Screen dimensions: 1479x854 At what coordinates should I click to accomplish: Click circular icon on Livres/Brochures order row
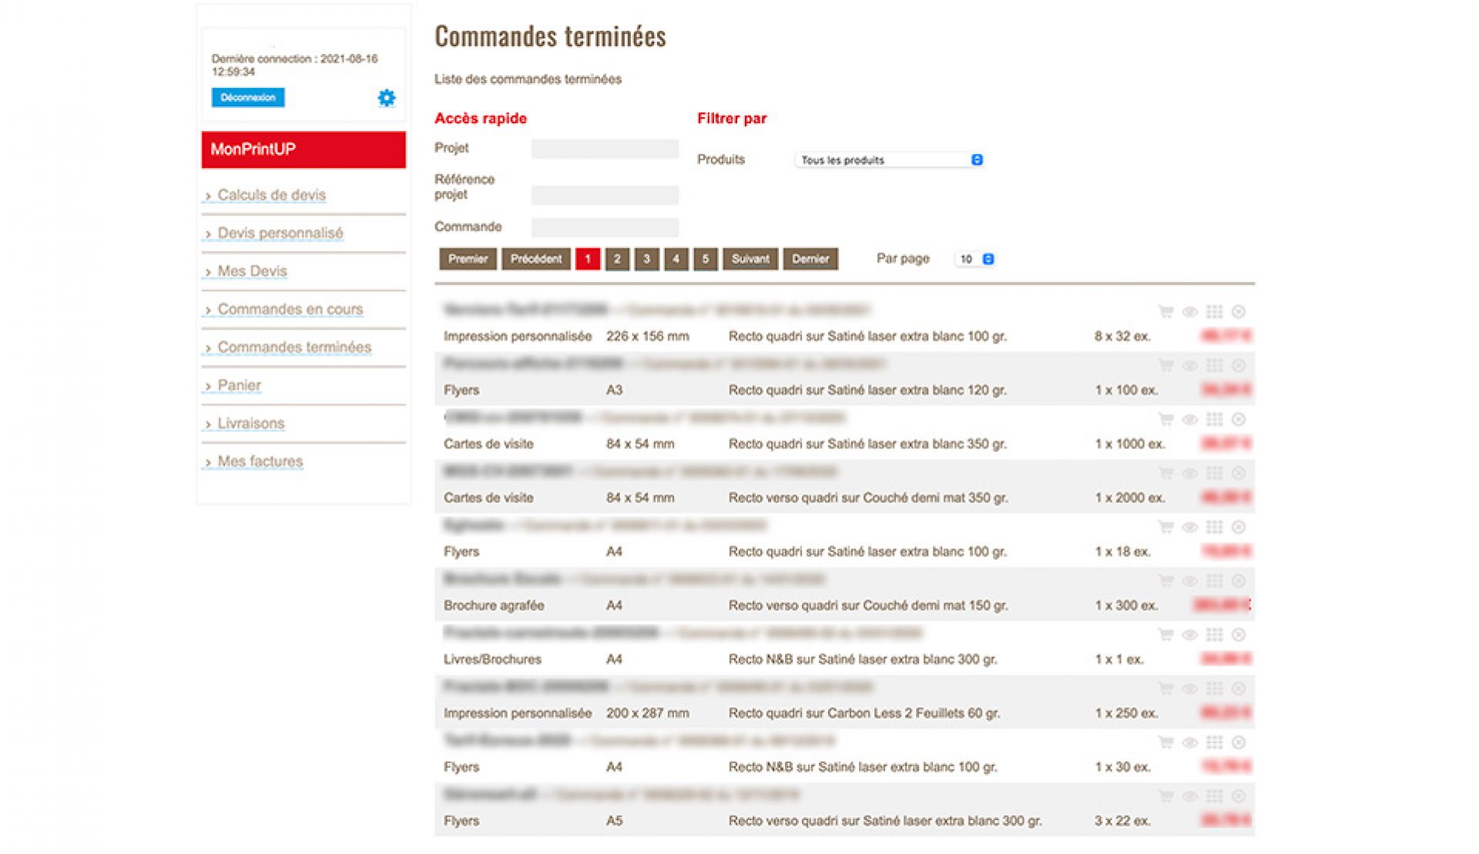(x=1239, y=635)
